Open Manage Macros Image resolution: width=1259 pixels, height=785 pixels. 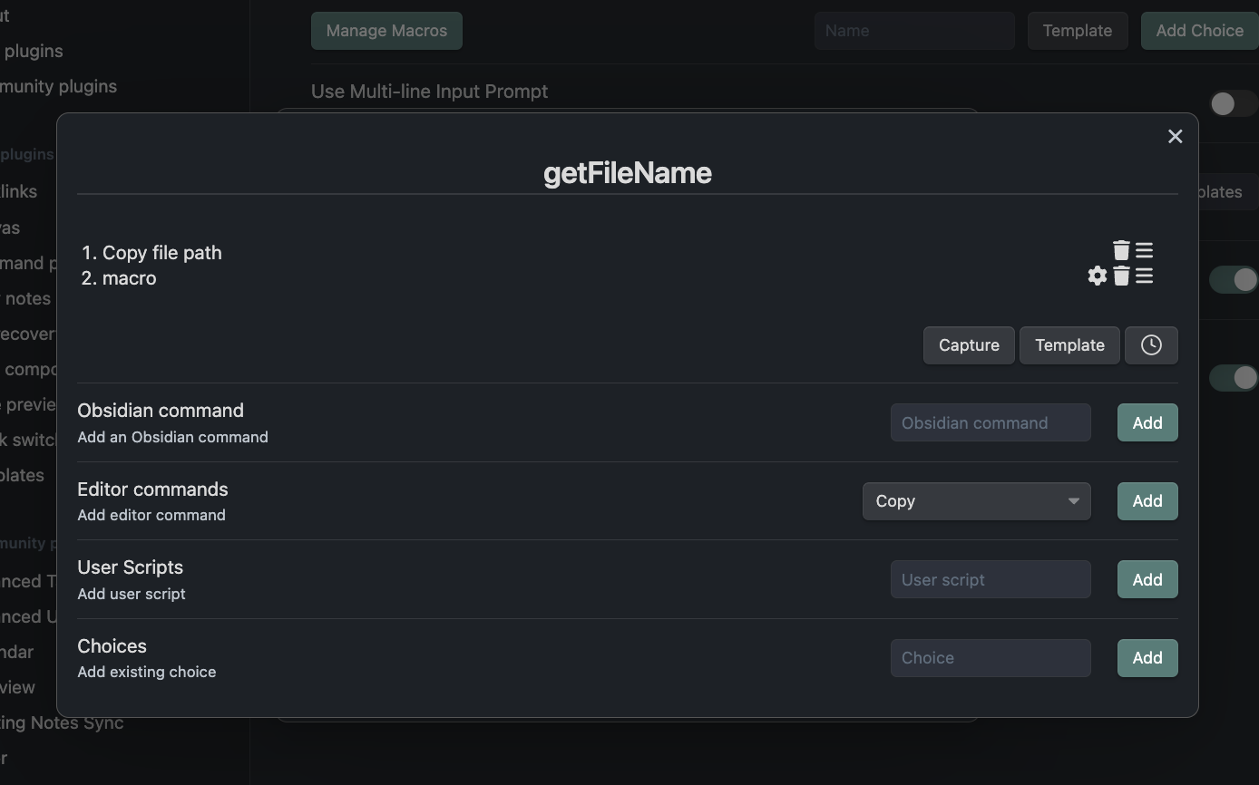(386, 31)
